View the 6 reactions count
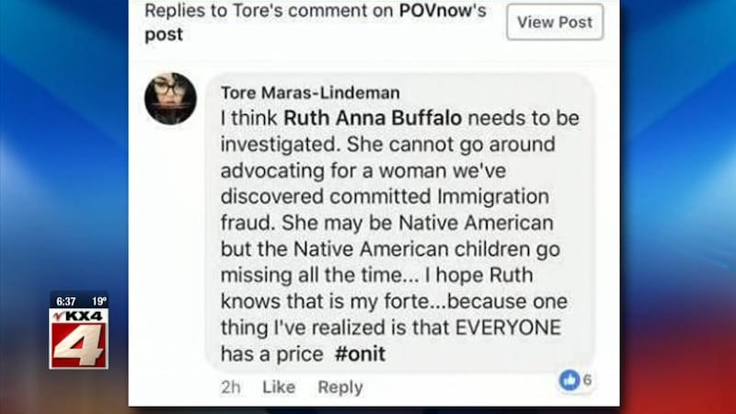Viewport: 736px width, 414px height. [x=587, y=379]
